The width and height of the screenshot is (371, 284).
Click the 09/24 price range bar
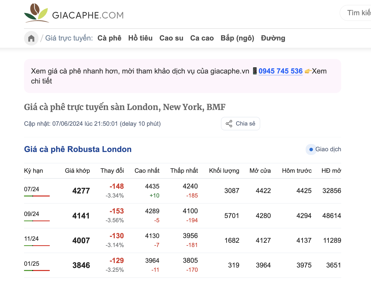point(37,221)
